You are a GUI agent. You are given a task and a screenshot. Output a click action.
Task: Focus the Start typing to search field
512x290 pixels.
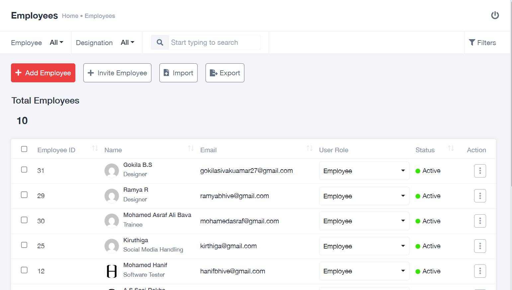pyautogui.click(x=214, y=42)
